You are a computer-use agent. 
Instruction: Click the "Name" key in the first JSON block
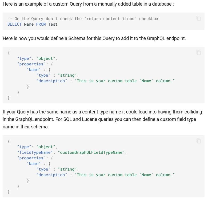(x=34, y=70)
